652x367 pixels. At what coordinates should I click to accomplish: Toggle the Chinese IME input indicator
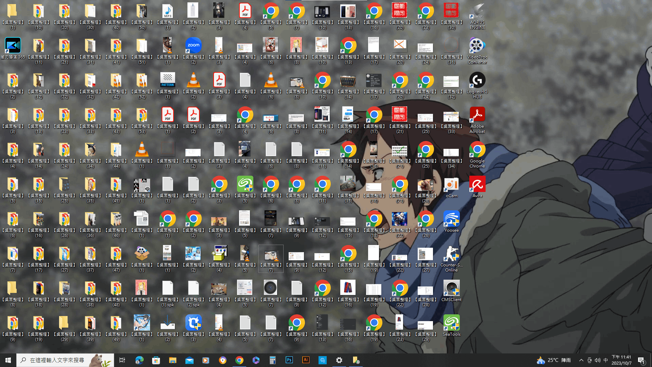[605, 360]
